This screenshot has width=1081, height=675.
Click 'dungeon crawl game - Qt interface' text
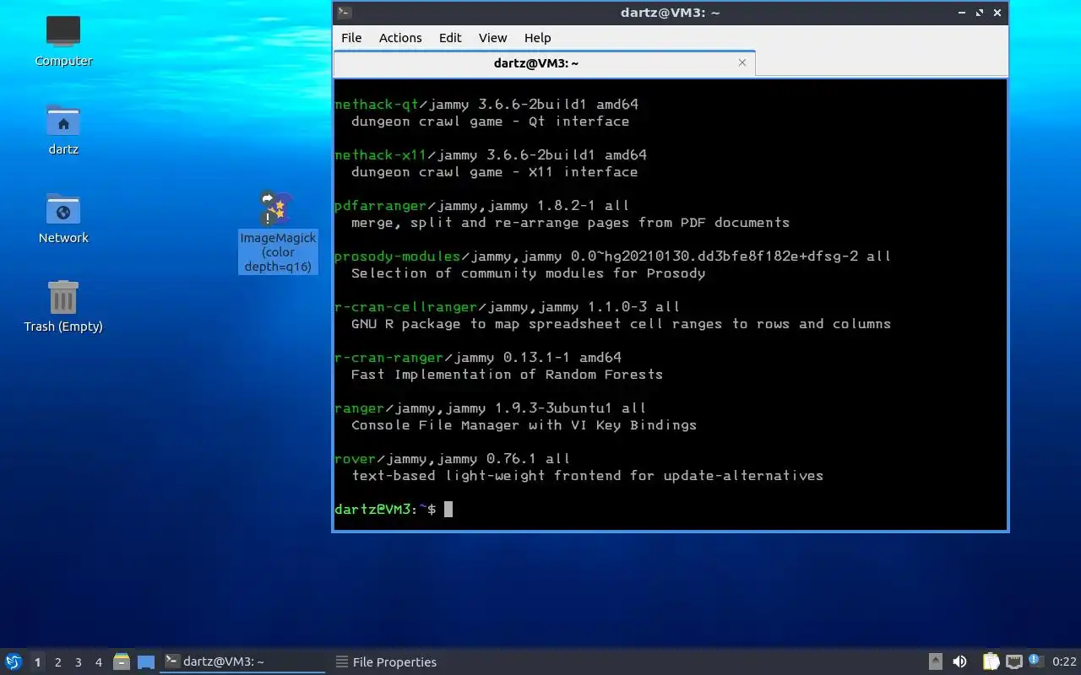click(x=491, y=121)
